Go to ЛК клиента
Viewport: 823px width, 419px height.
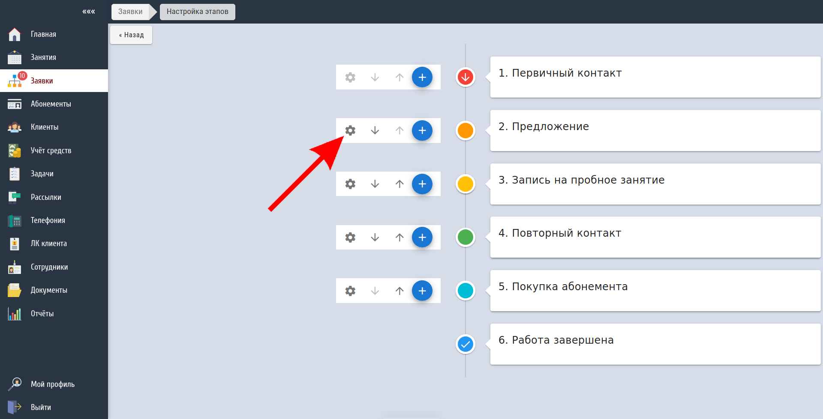pos(54,244)
